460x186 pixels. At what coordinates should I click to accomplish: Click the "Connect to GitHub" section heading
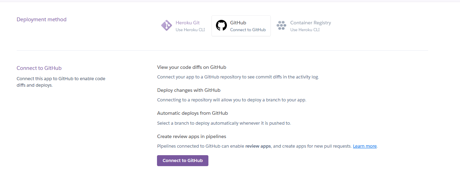pos(39,68)
